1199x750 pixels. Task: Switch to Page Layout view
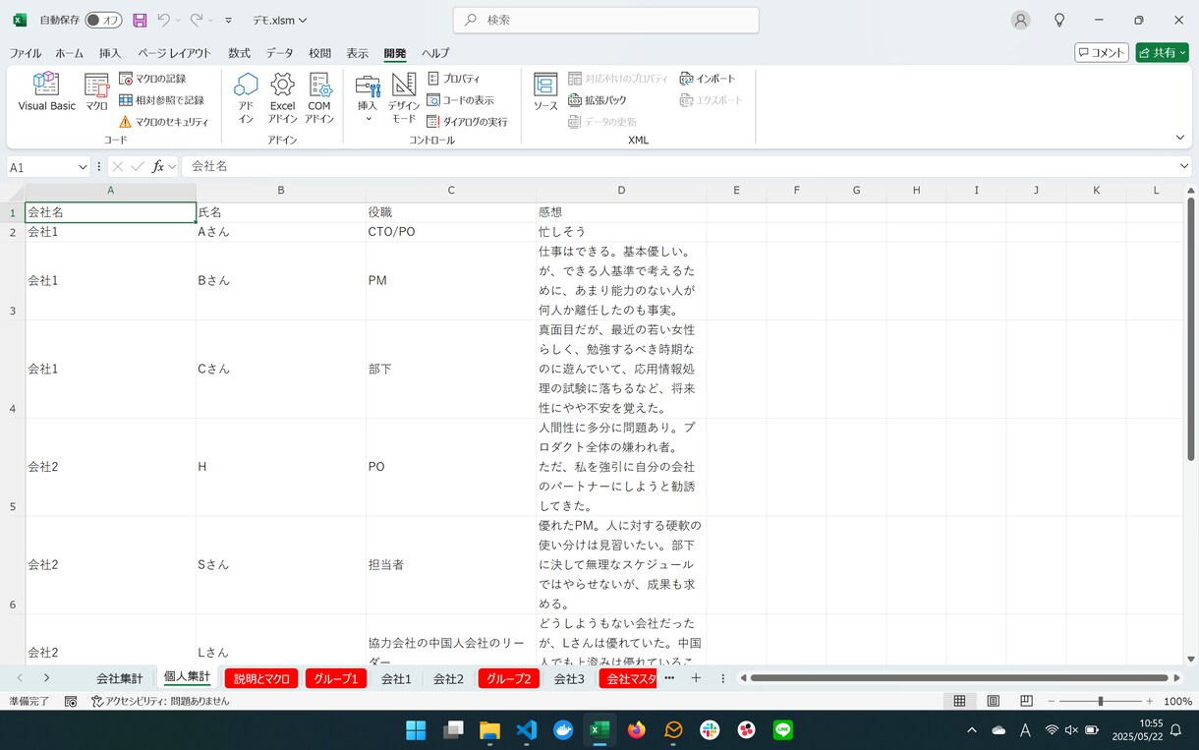(993, 701)
